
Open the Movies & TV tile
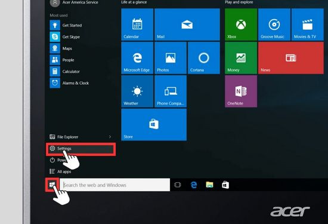pos(308,24)
